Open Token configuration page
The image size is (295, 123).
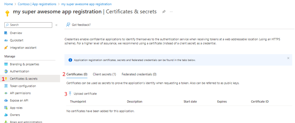23,86
